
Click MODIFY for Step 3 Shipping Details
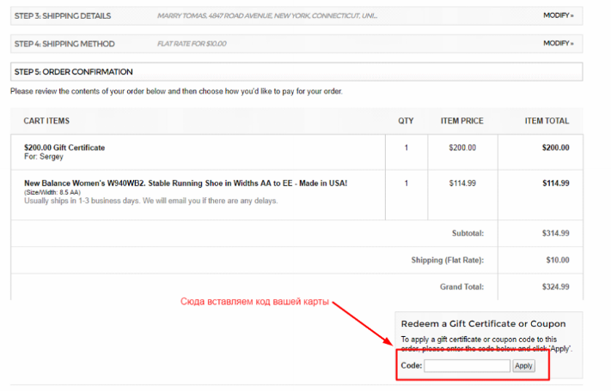(x=558, y=15)
